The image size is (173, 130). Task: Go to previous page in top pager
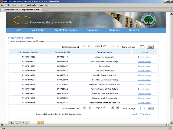tap(90, 46)
